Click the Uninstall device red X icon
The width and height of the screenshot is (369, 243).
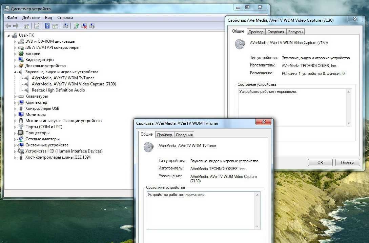coord(84,26)
